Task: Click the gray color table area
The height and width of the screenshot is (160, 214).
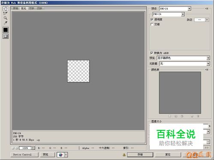Action: click(x=180, y=93)
